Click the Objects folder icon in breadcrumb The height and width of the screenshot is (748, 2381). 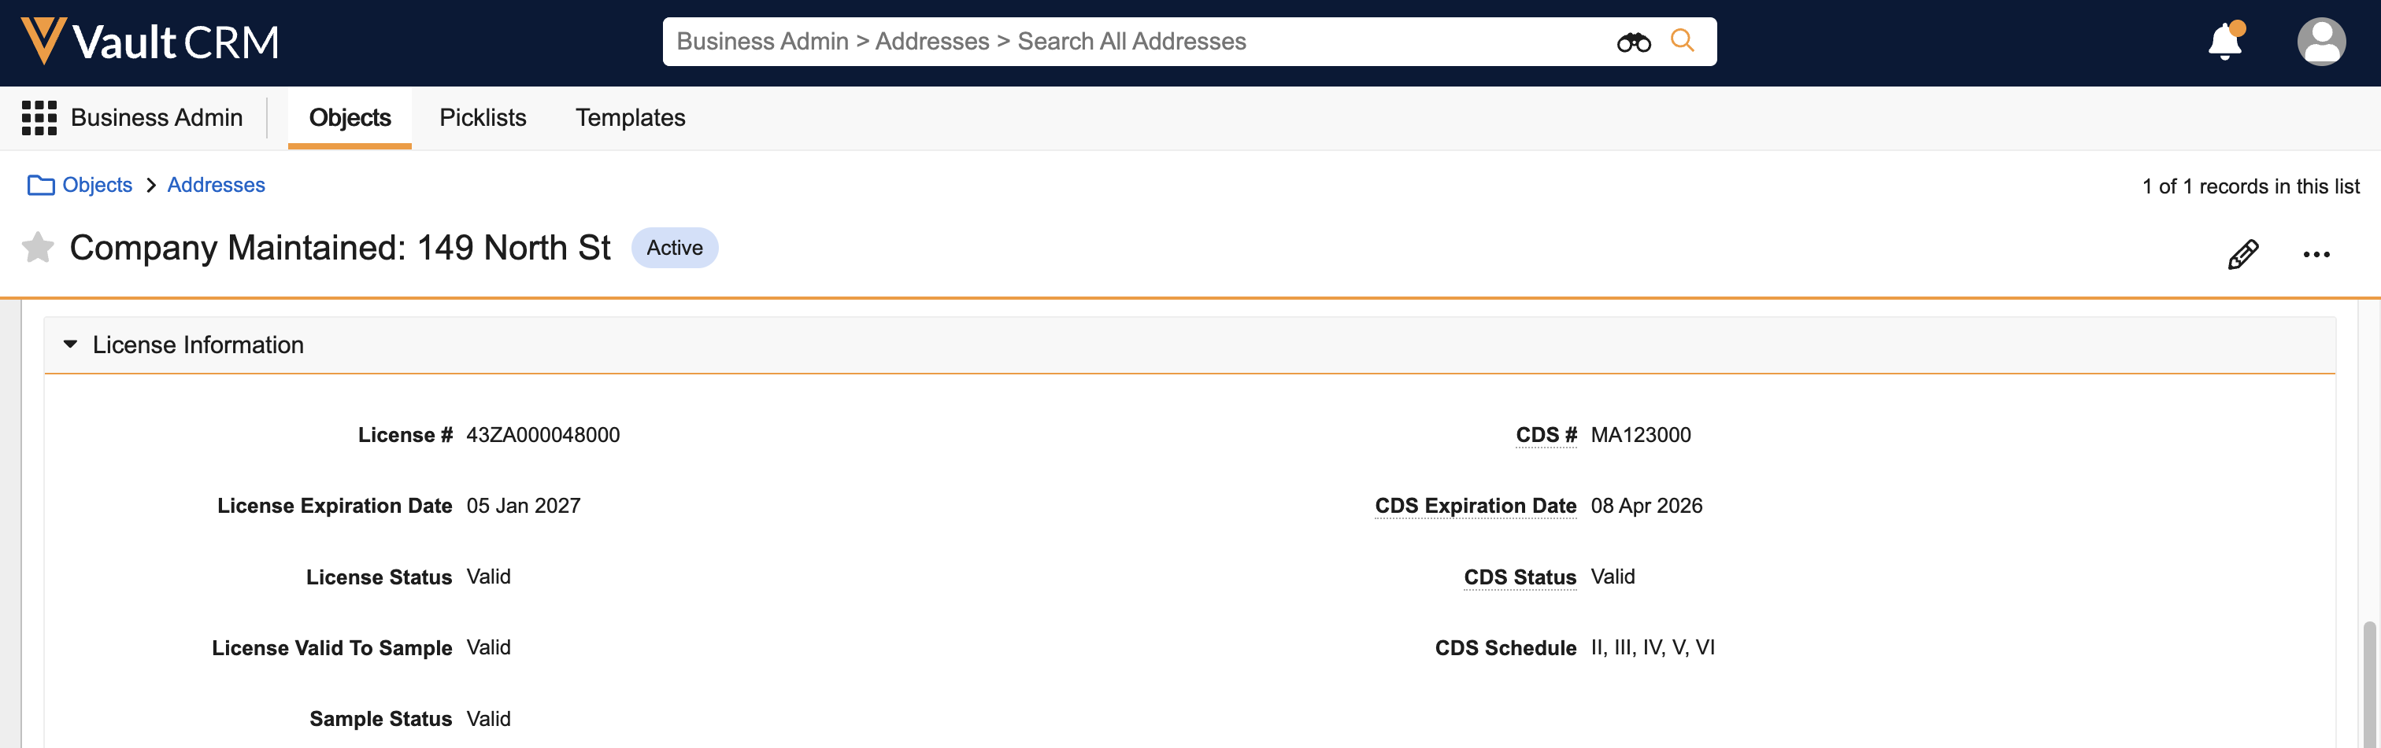[41, 186]
